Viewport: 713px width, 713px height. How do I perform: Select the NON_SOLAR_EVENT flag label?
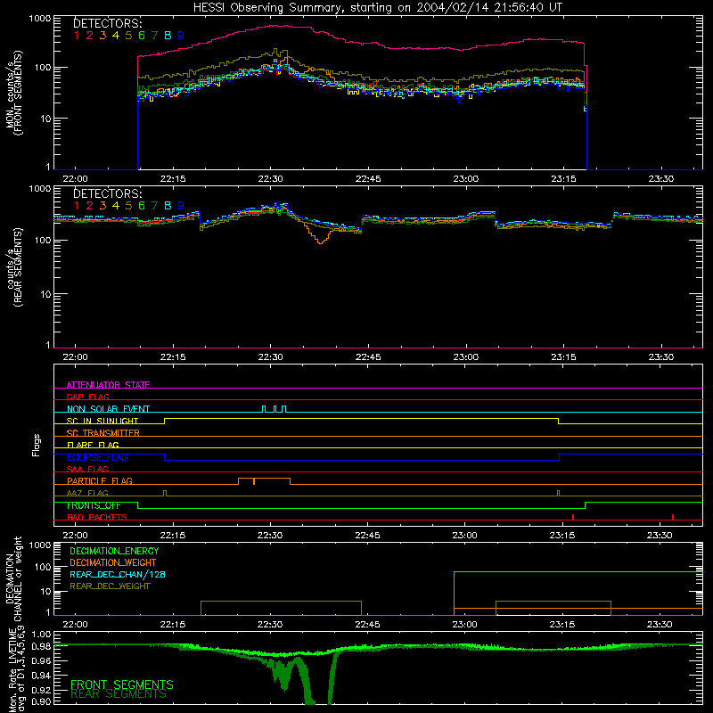coord(108,409)
